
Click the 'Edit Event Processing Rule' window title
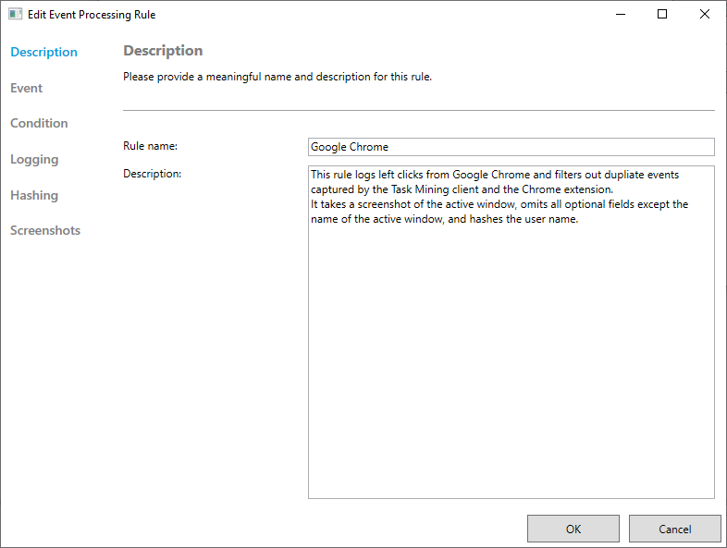[x=92, y=15]
